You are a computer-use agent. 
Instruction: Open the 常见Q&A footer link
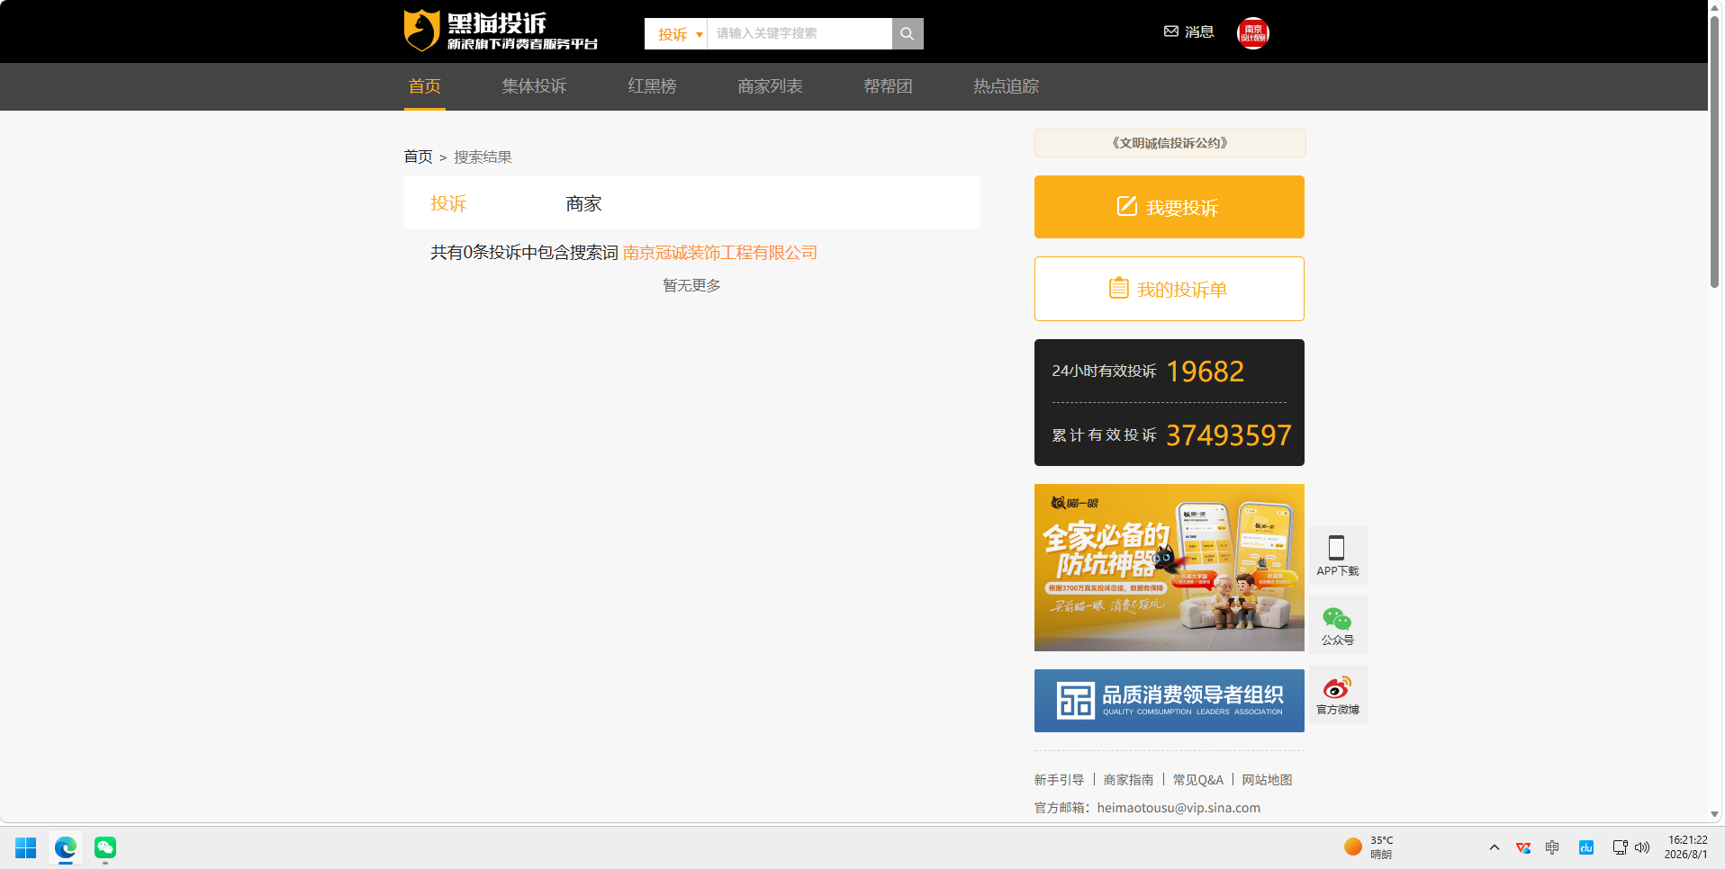(x=1197, y=780)
